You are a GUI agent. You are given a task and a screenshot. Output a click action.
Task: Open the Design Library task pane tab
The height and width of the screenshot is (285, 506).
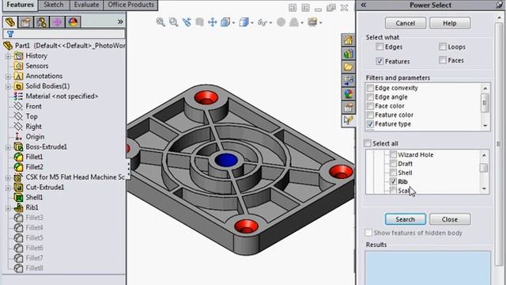point(348,54)
